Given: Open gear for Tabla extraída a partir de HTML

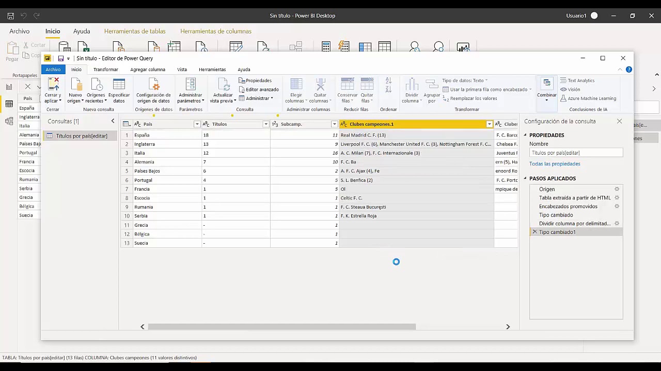Looking at the screenshot, I should (617, 198).
